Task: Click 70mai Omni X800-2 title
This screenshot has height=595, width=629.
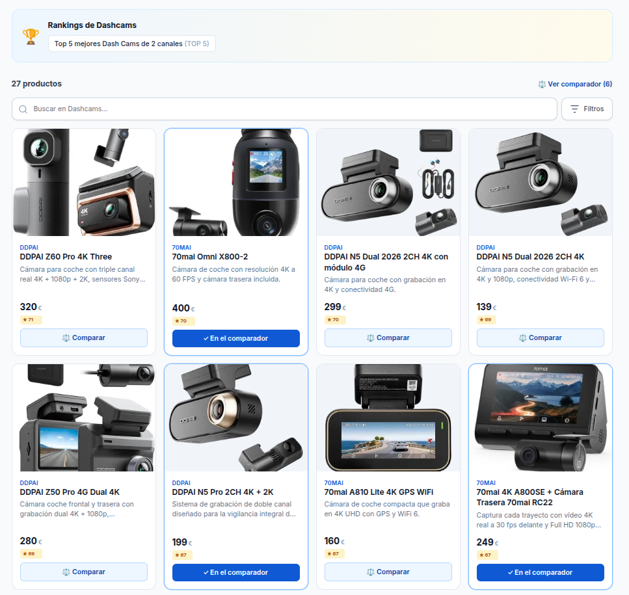Action: (x=210, y=257)
